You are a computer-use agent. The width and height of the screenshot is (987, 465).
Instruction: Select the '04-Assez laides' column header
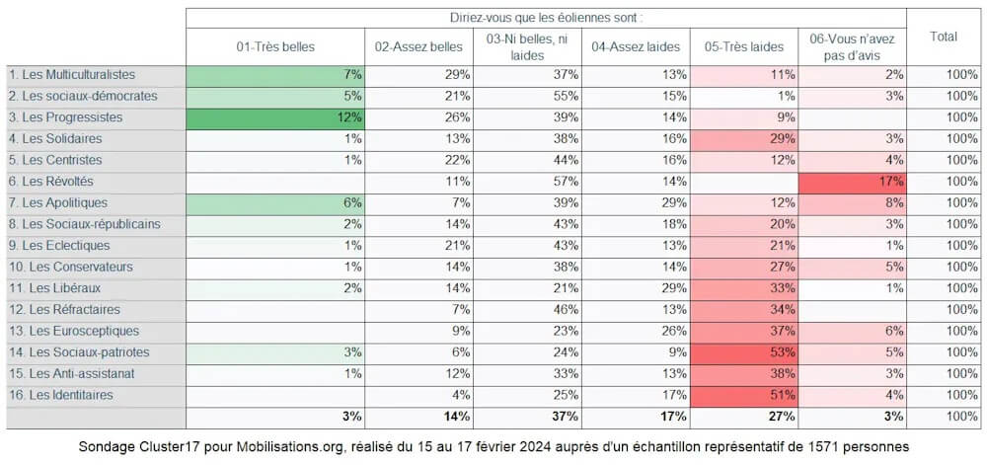click(636, 46)
